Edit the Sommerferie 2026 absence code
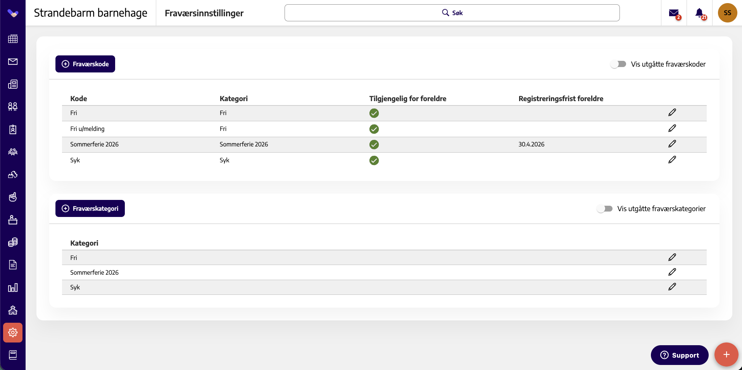The height and width of the screenshot is (370, 742). coord(672,144)
